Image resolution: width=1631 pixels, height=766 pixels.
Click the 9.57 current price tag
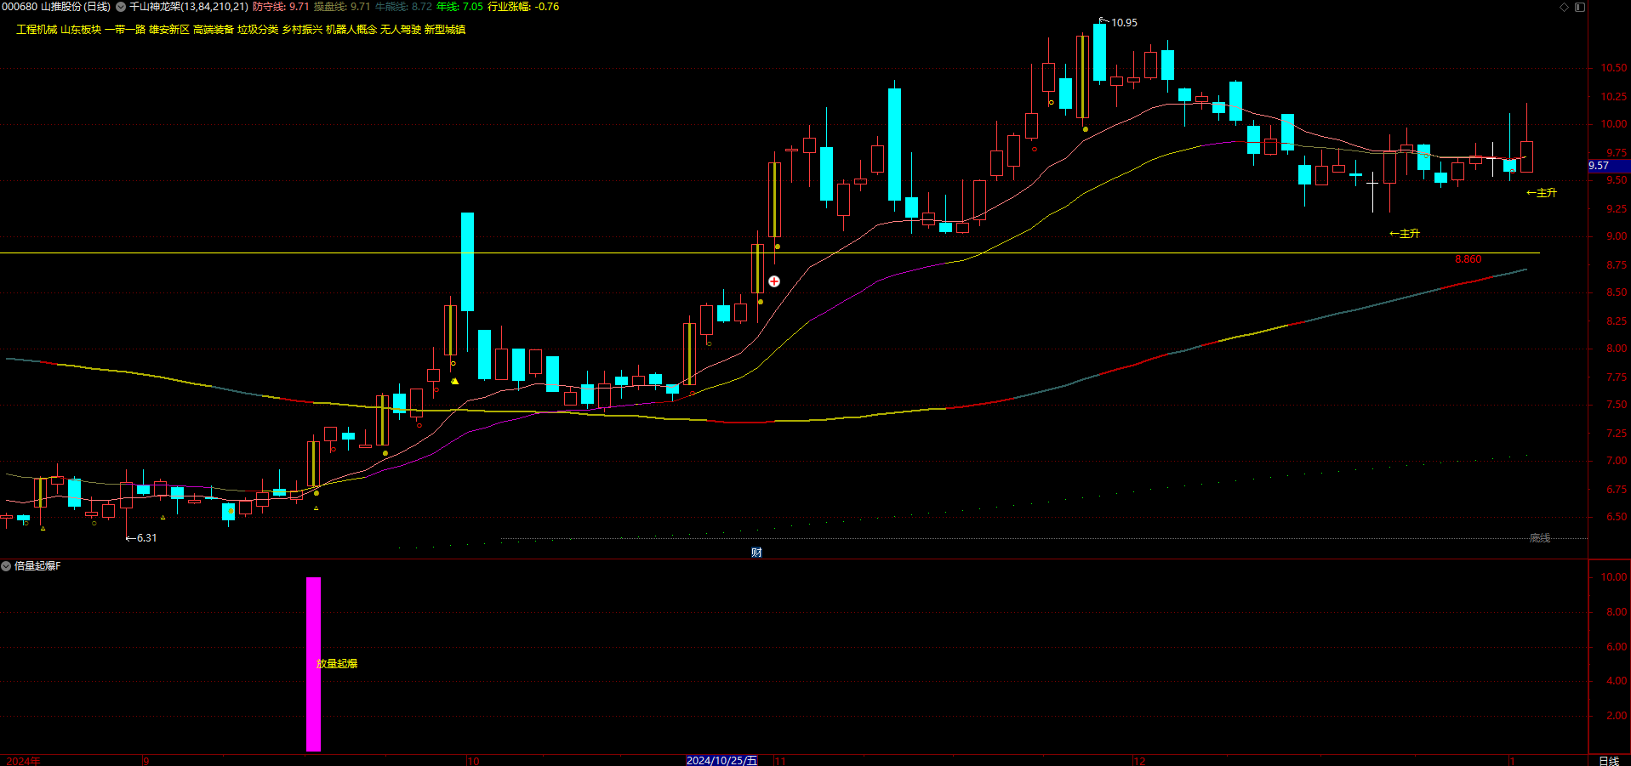tap(1608, 166)
